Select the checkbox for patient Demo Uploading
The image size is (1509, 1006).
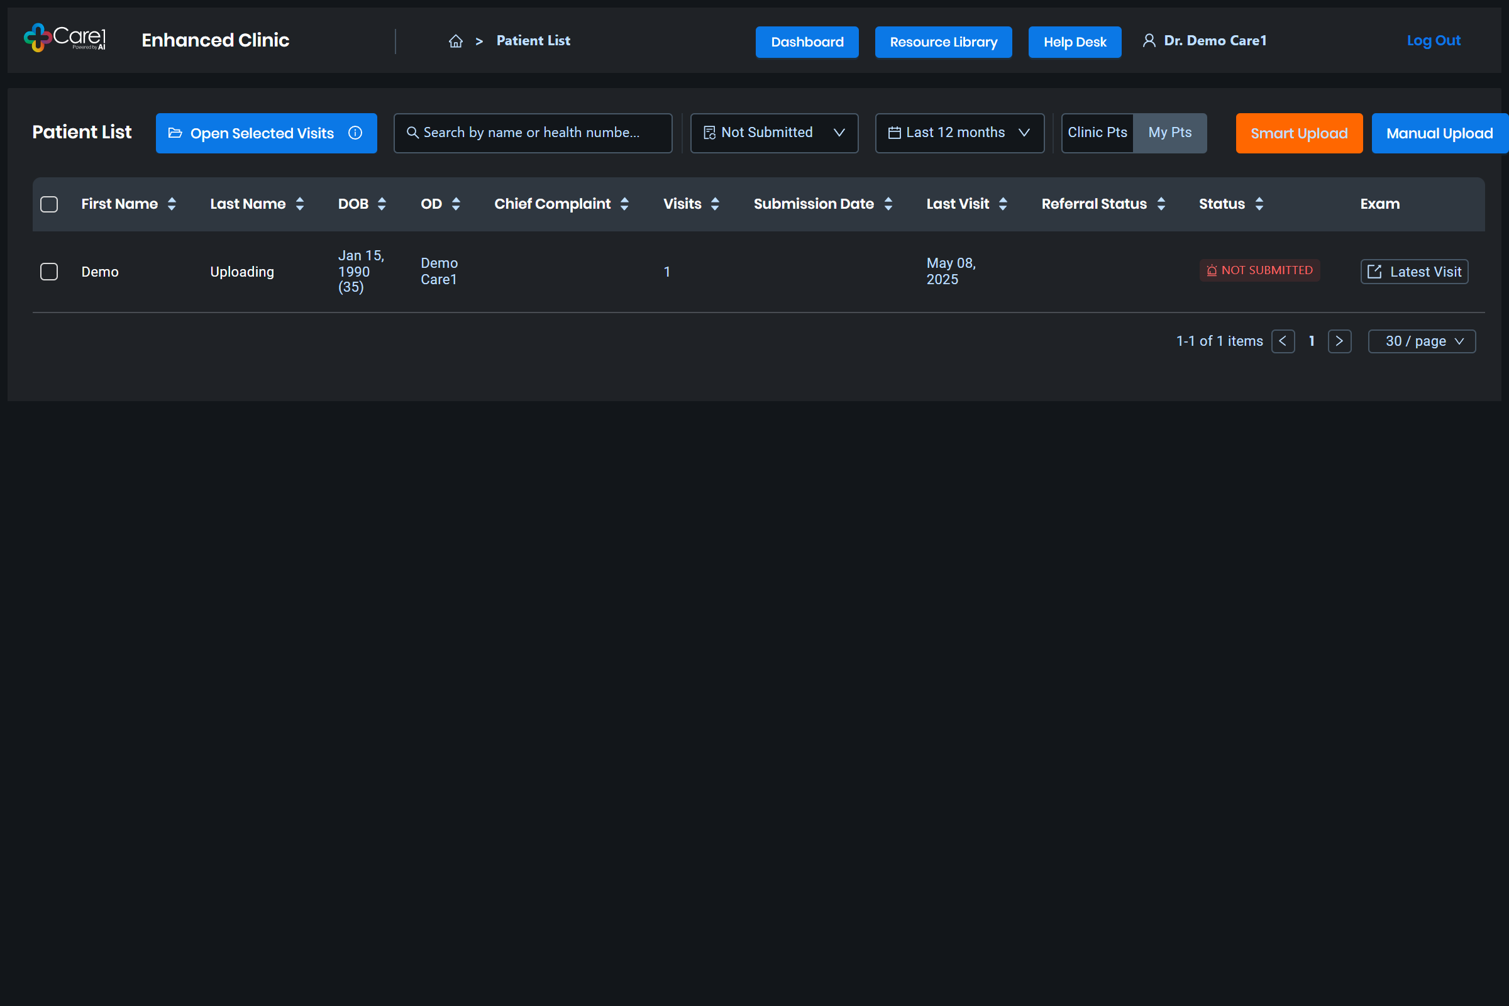coord(48,272)
